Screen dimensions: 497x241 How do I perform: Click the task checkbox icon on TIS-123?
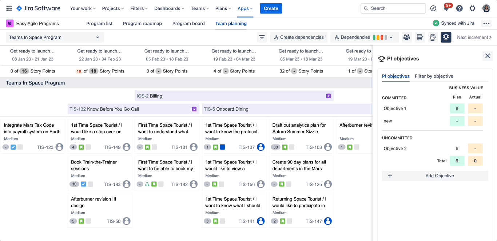[x=13, y=147]
